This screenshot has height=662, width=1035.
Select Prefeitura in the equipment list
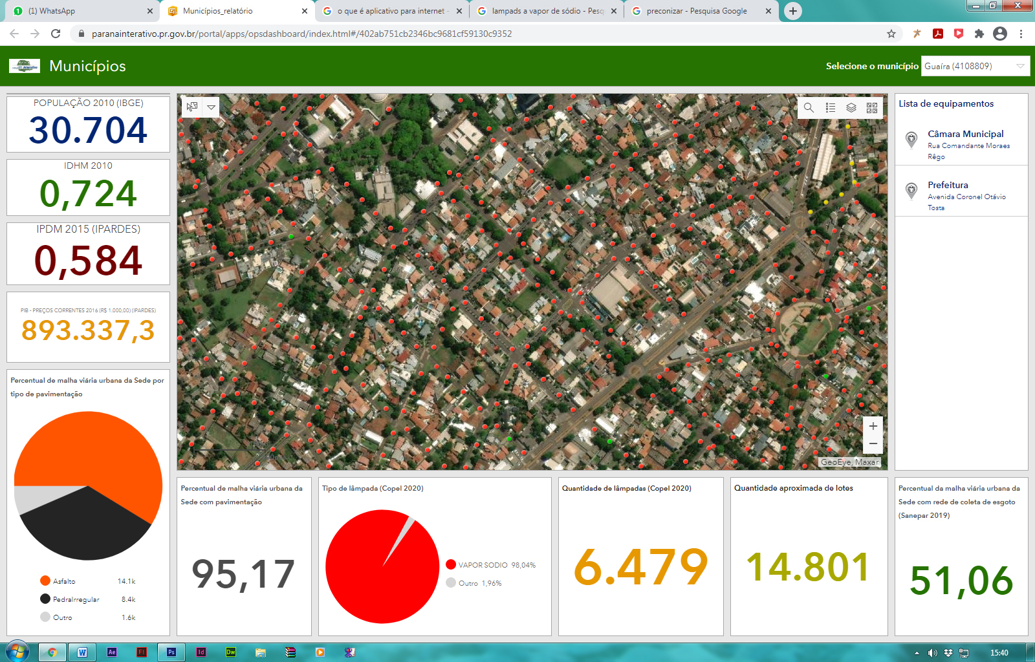pos(948,185)
